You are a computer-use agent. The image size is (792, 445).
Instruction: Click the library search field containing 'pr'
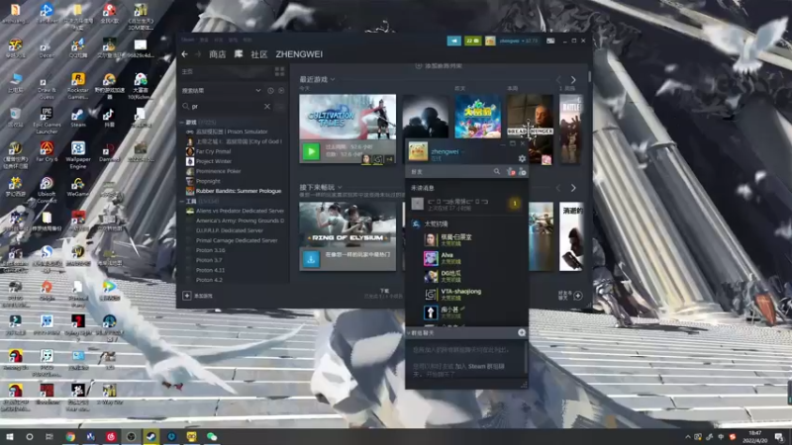pyautogui.click(x=226, y=107)
